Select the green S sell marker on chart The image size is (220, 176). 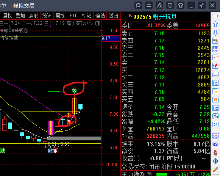(x=74, y=91)
